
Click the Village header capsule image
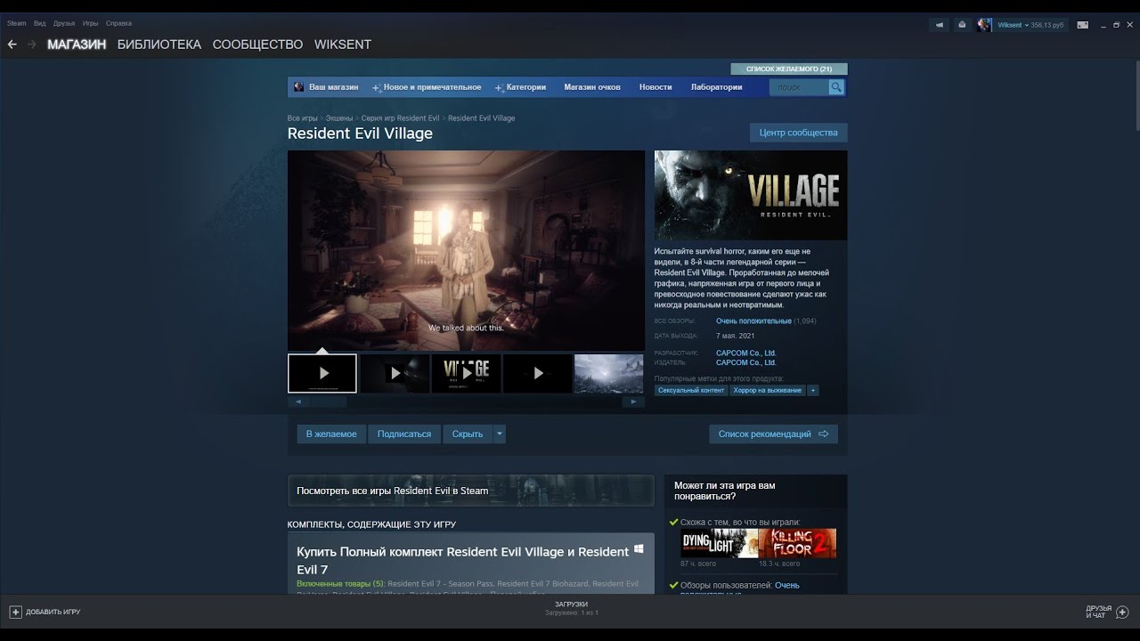tap(751, 195)
